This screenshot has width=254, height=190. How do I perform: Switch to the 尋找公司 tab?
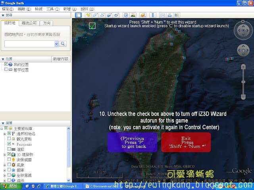29,23
